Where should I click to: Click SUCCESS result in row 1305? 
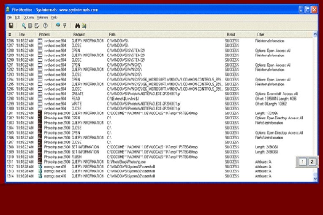click(x=232, y=133)
